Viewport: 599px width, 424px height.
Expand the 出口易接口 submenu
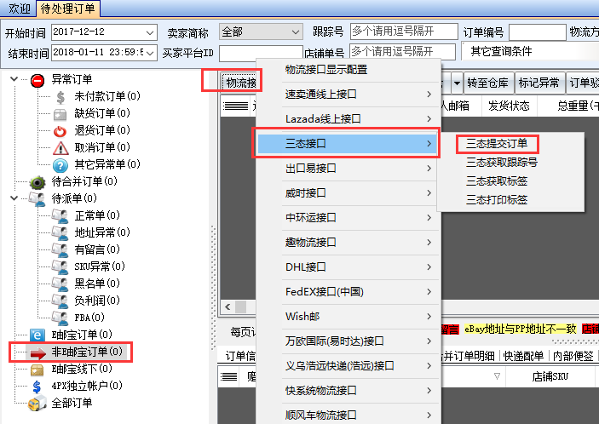click(429, 169)
